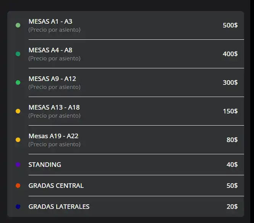Image resolution: width=254 pixels, height=223 pixels.
Task: Click the 40$ price for STANDING
Action: click(x=232, y=165)
